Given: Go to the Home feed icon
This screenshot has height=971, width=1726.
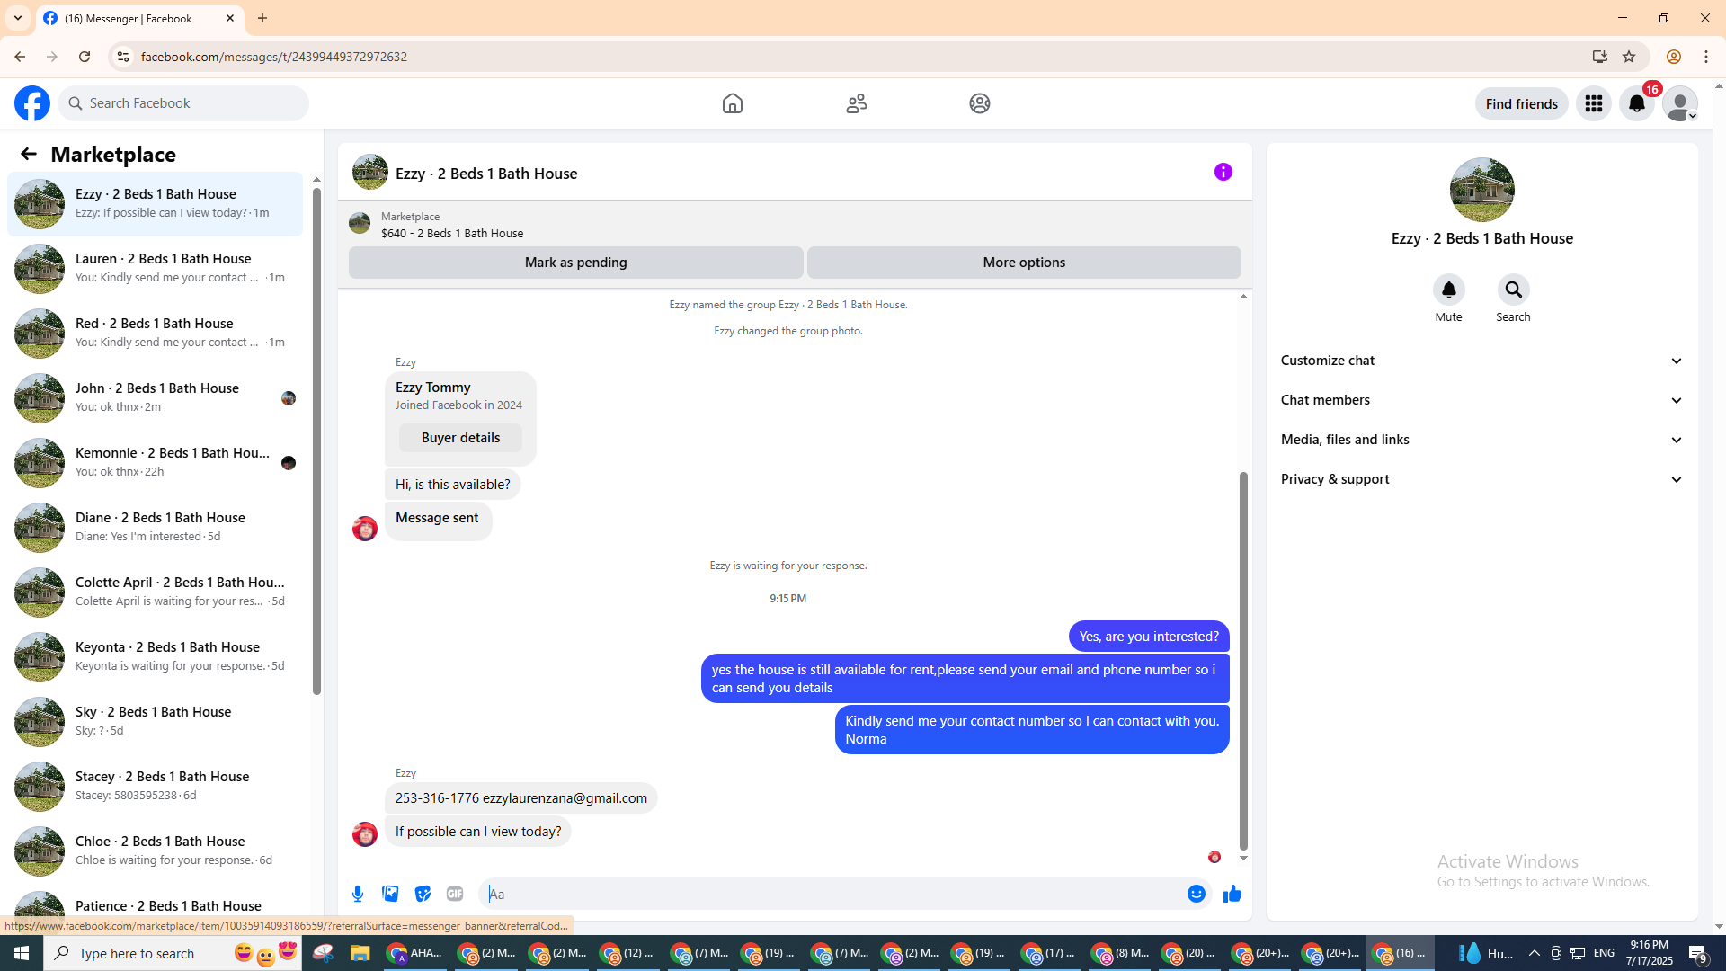Looking at the screenshot, I should pyautogui.click(x=733, y=103).
